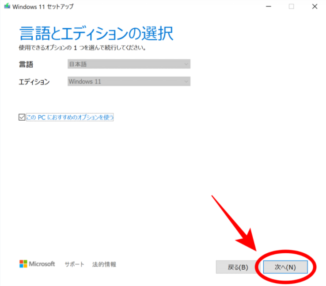Uncheck この PC におすすめのオプションを使う checkbox
Image resolution: width=326 pixels, height=286 pixels.
pos(22,117)
